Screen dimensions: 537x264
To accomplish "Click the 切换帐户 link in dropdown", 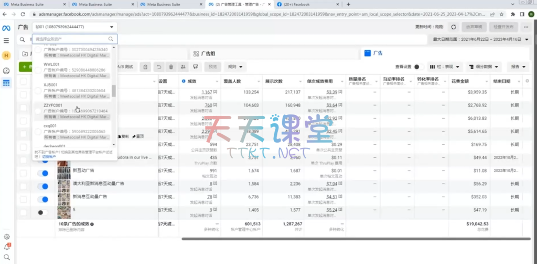I will [48, 156].
